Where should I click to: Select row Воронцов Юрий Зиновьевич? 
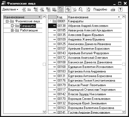85,103
